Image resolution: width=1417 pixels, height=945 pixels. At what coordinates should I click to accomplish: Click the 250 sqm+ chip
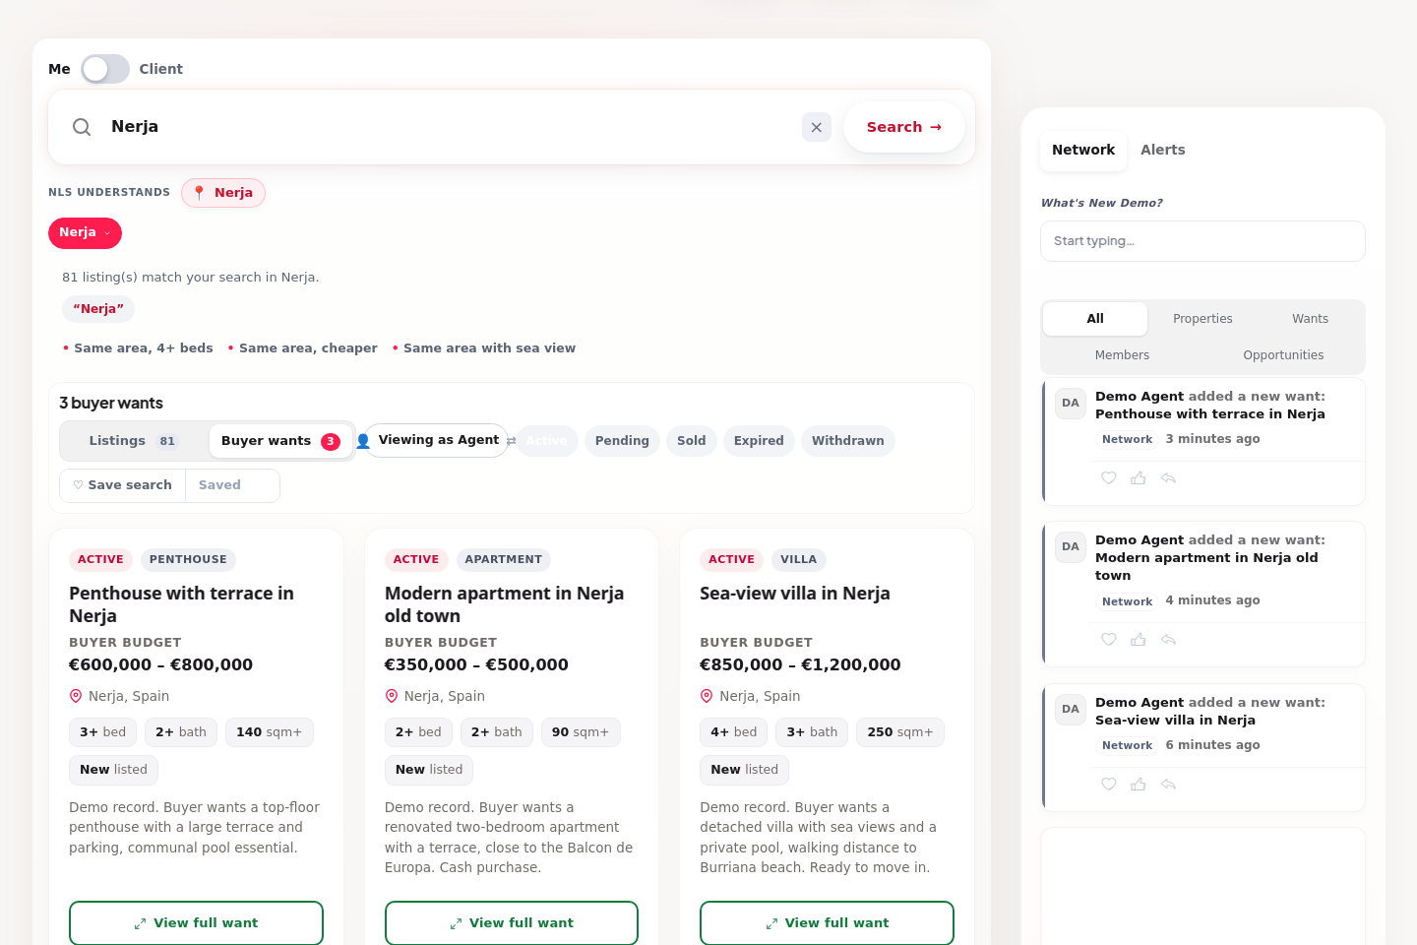click(x=900, y=732)
